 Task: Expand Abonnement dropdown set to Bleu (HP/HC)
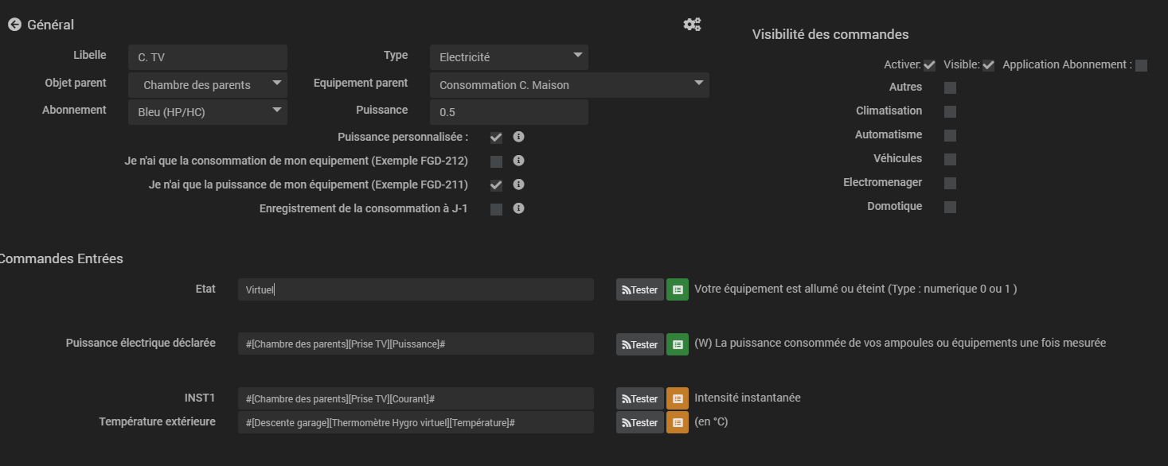(x=207, y=112)
